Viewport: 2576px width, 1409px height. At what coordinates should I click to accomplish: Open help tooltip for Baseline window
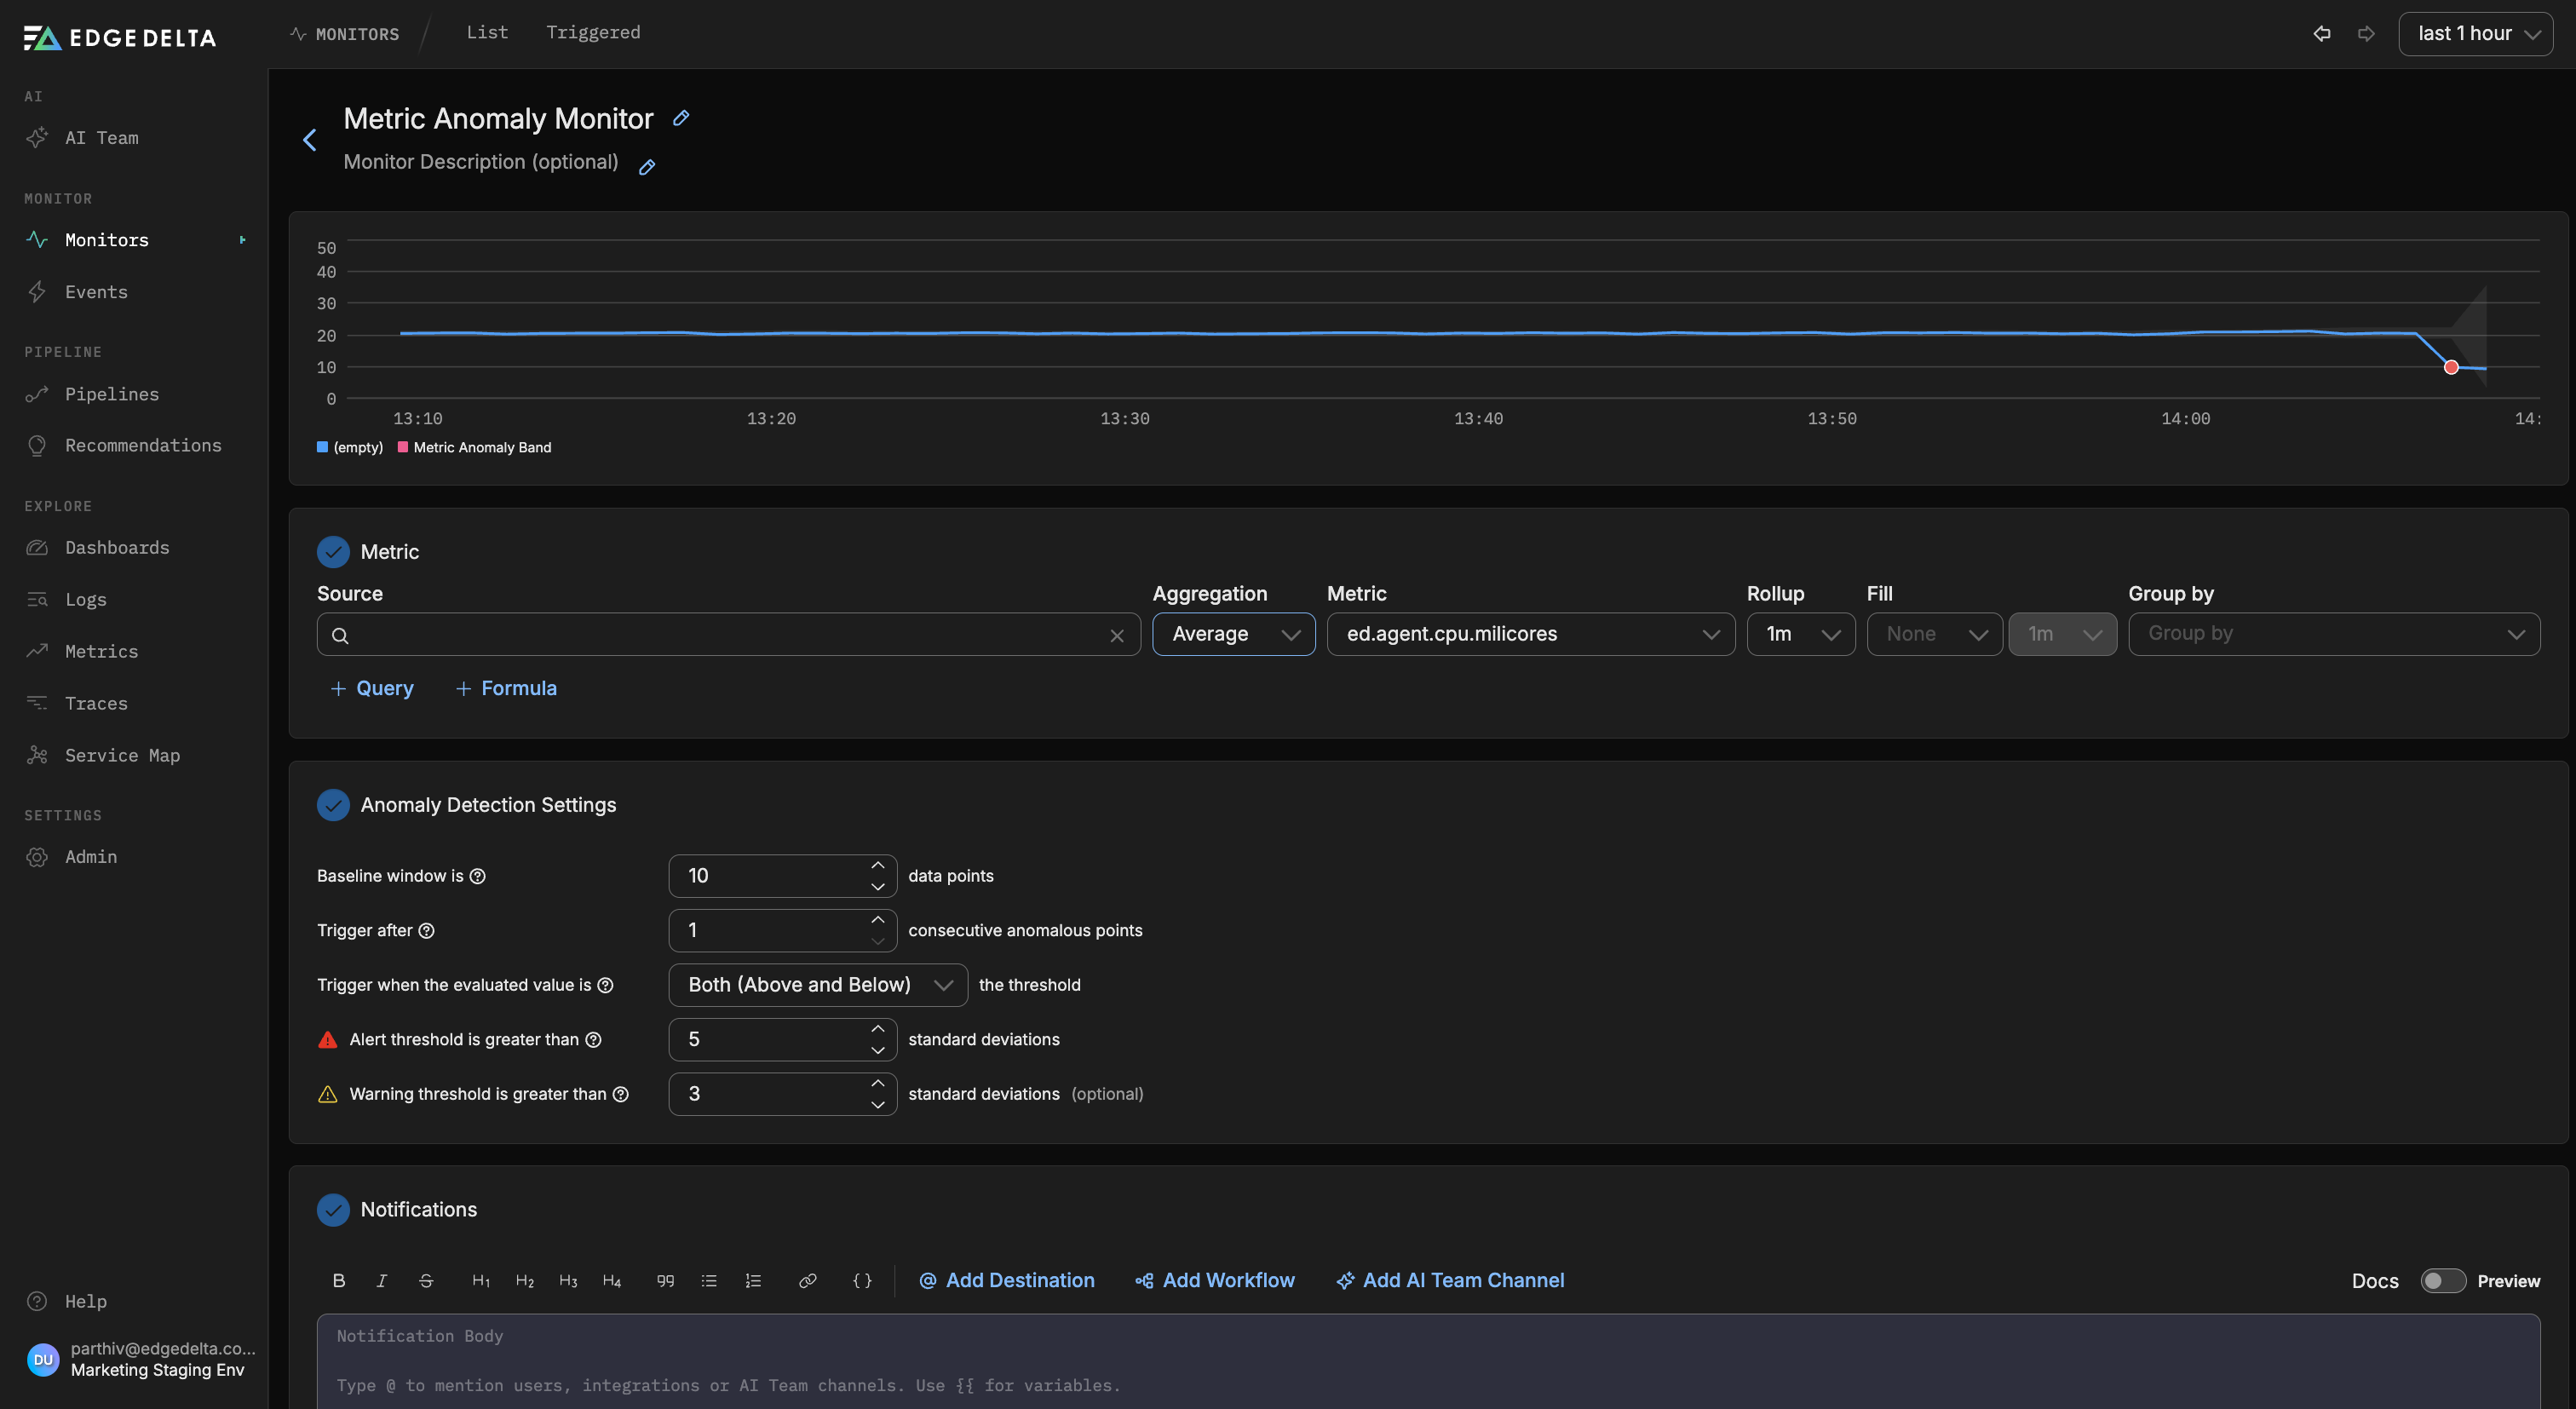pyautogui.click(x=478, y=876)
